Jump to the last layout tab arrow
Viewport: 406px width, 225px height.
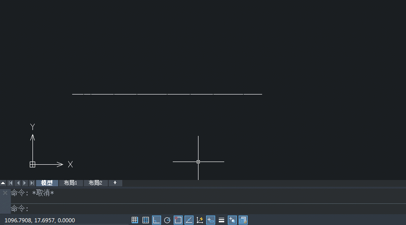(32, 183)
